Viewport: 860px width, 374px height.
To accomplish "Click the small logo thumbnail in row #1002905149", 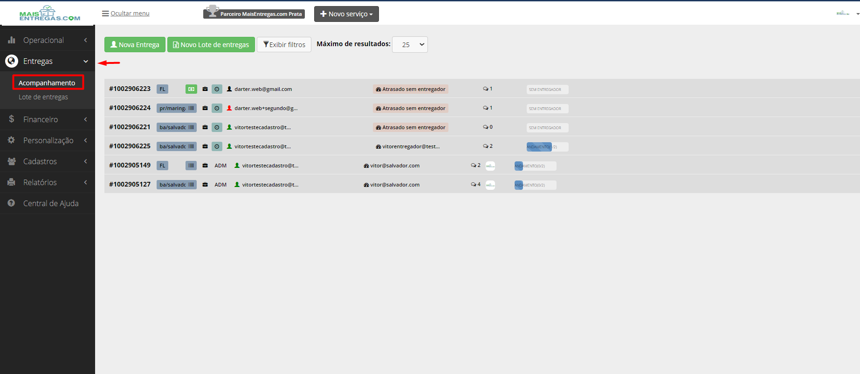I will click(x=490, y=166).
